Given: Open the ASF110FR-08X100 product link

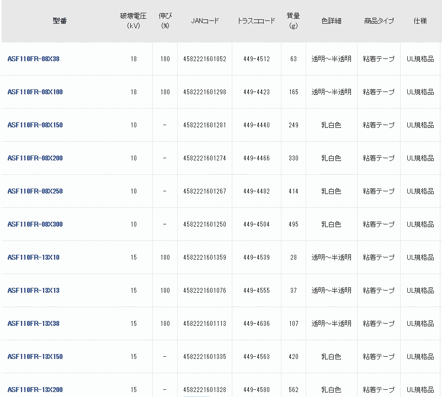Looking at the screenshot, I should [x=35, y=92].
